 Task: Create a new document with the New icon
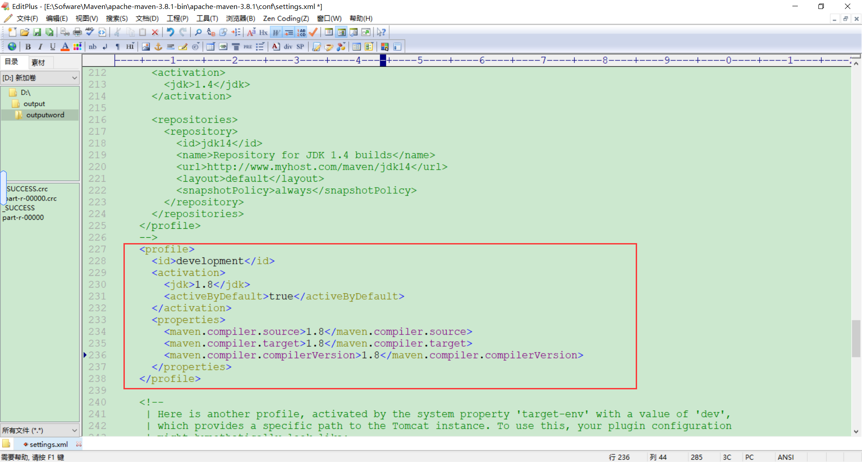pyautogui.click(x=12, y=32)
